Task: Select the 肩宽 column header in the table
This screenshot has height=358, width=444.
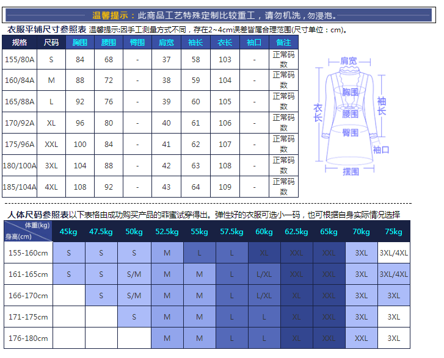Action: coord(166,42)
